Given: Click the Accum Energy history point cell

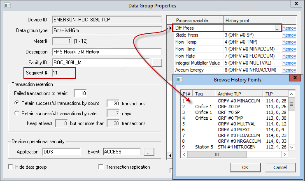Looking at the screenshot, I should (x=252, y=70).
